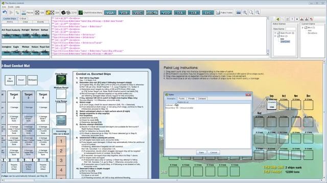Click the New Game name field

point(291,29)
